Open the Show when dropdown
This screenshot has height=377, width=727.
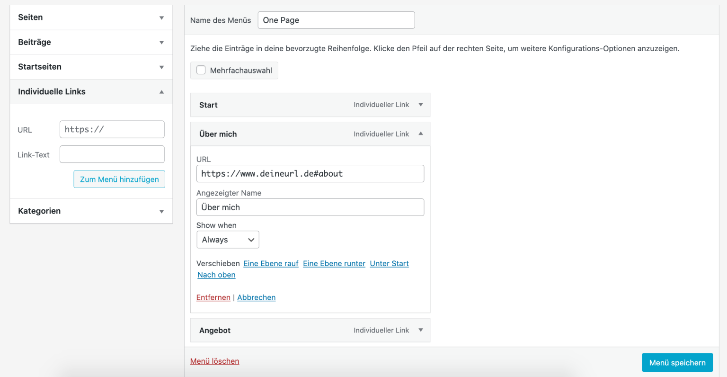tap(228, 240)
